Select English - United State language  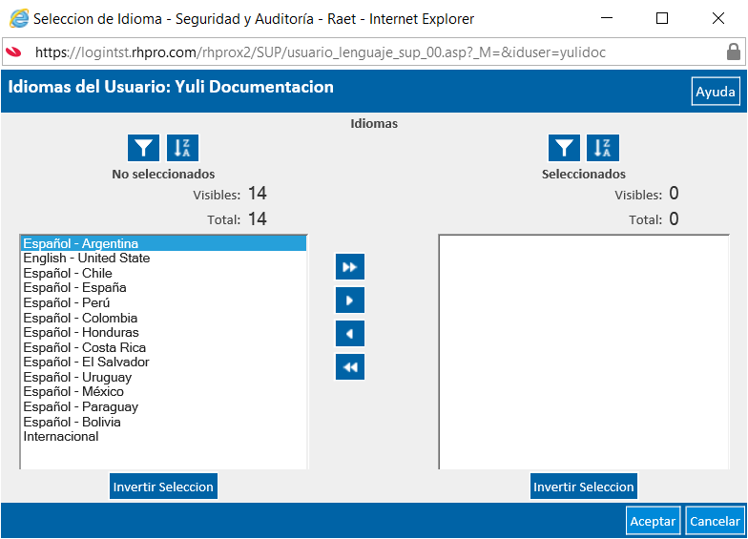pyautogui.click(x=164, y=258)
